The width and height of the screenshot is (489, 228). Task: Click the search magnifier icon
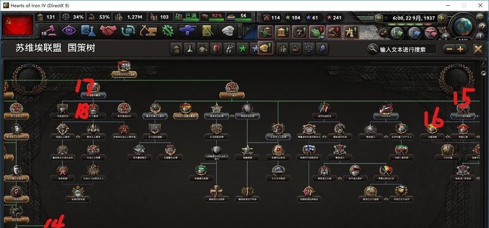tap(372, 49)
